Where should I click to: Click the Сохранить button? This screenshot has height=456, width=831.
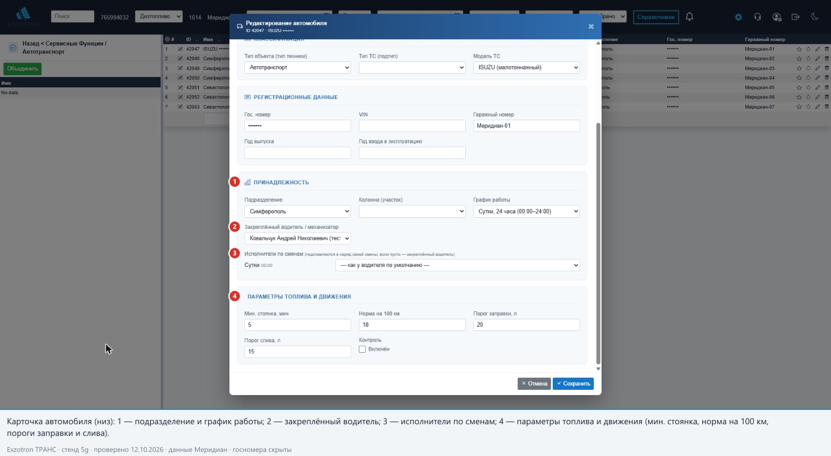[x=573, y=383]
